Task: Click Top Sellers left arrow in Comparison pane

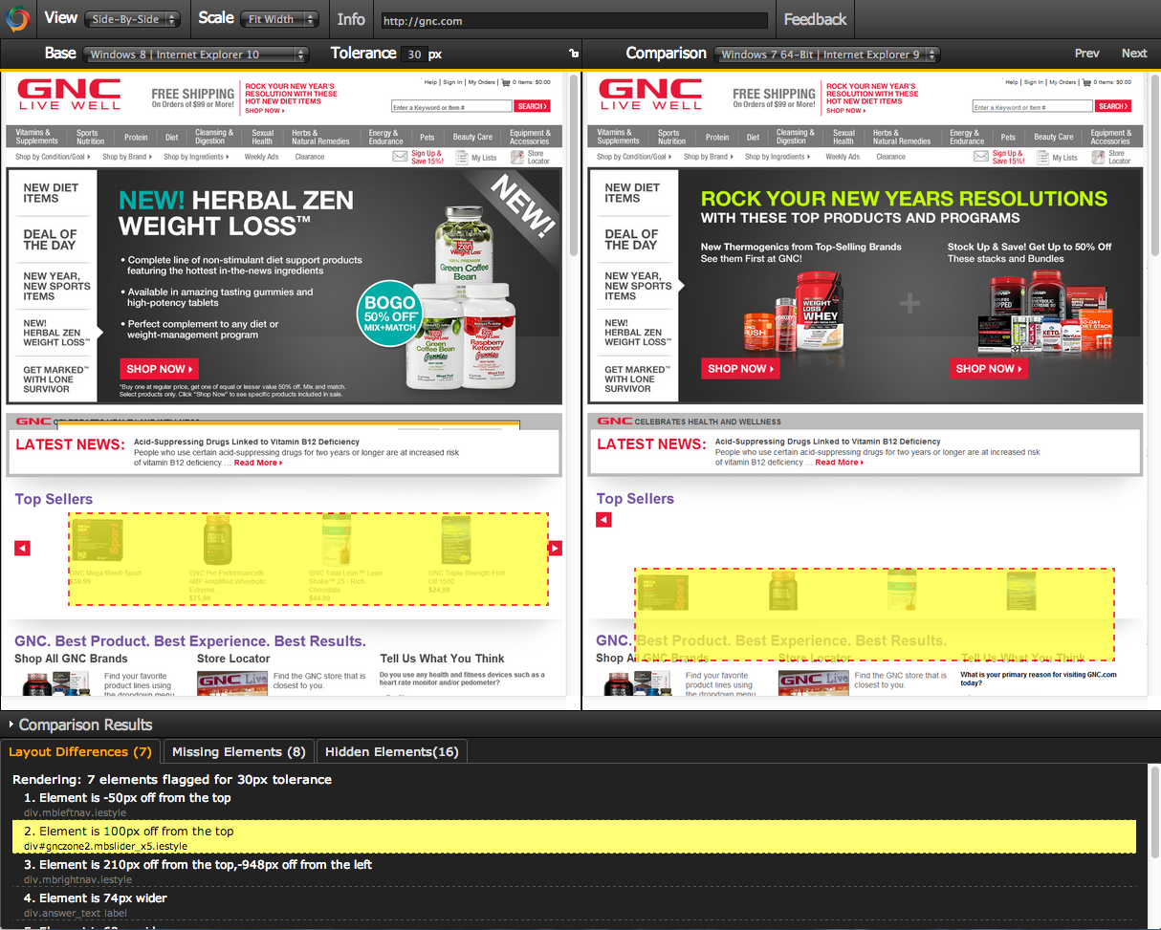Action: (x=603, y=520)
